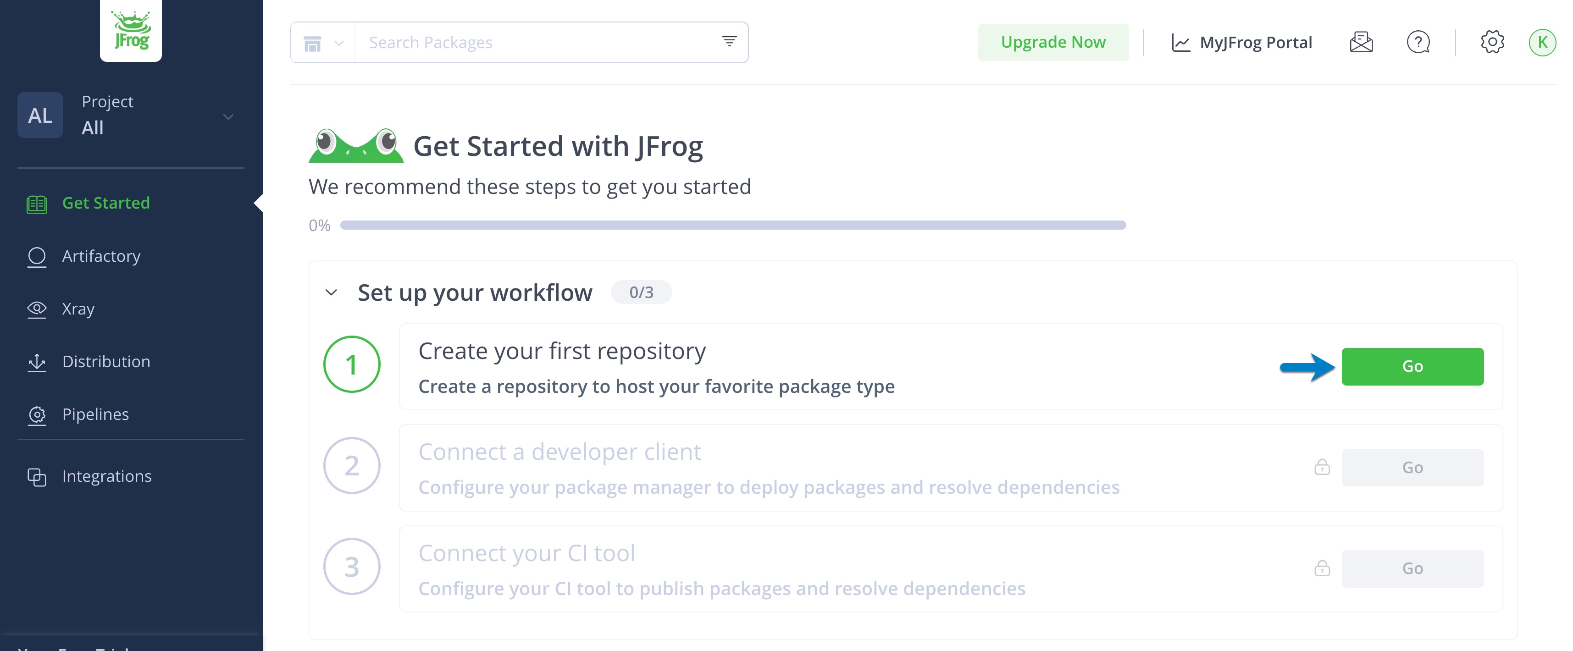Click the Distribution download icon
Screen dimensions: 1573x651
[37, 362]
